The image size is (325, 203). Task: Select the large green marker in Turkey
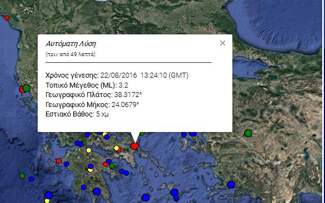(x=248, y=133)
